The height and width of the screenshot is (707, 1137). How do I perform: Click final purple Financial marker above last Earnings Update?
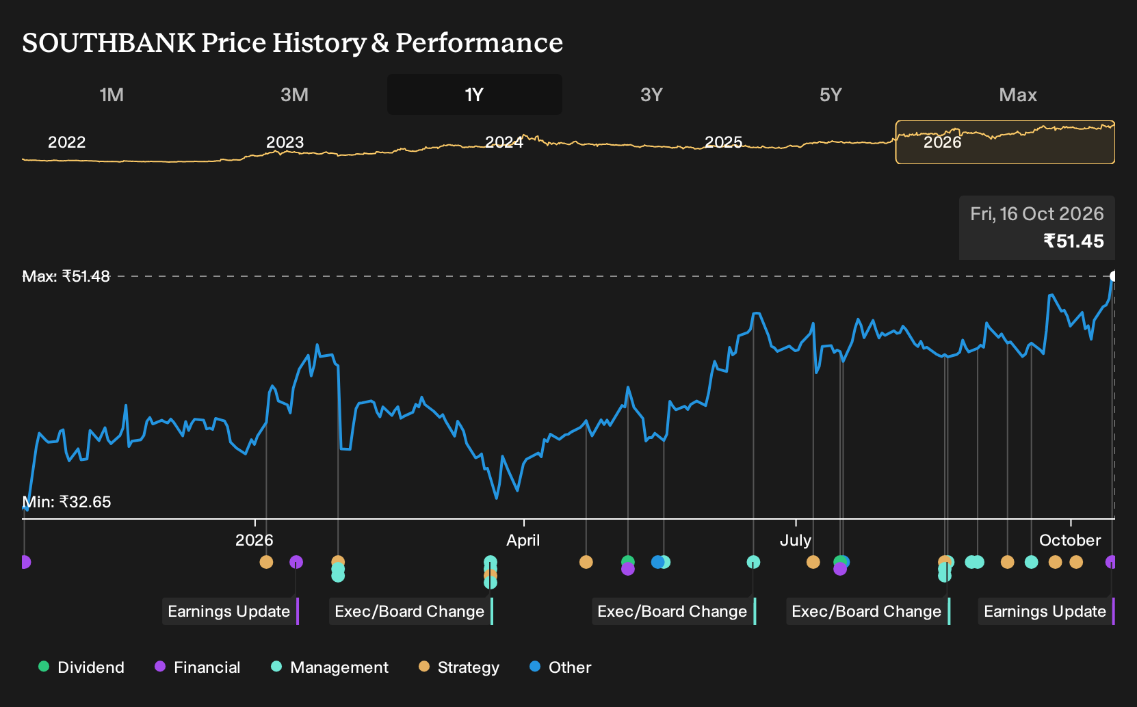click(x=1111, y=562)
